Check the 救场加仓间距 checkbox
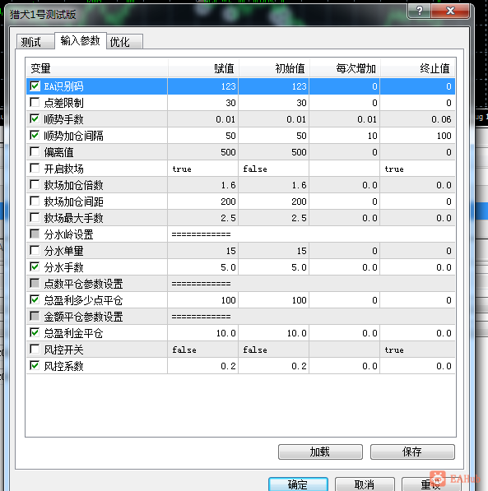The width and height of the screenshot is (488, 491). point(35,201)
